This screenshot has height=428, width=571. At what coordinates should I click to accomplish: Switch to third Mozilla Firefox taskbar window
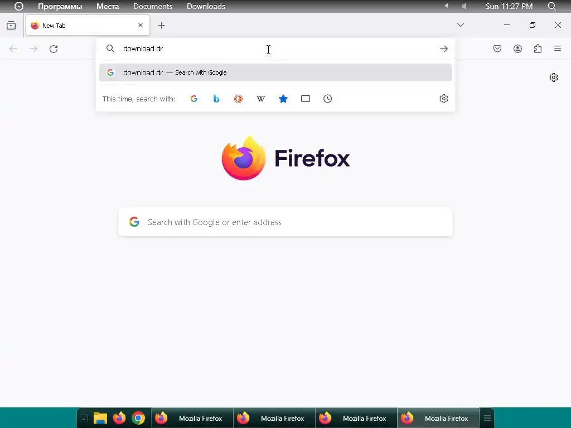356,418
